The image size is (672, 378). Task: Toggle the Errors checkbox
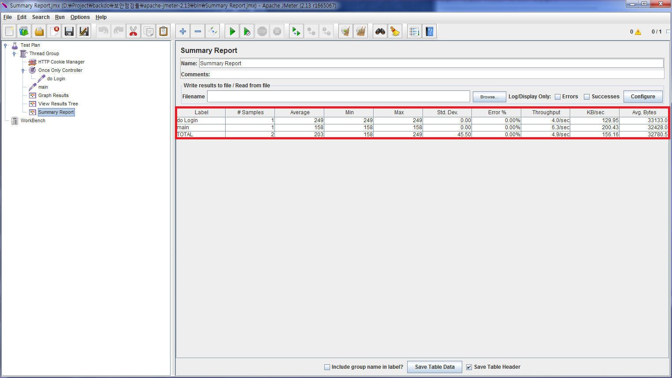557,97
